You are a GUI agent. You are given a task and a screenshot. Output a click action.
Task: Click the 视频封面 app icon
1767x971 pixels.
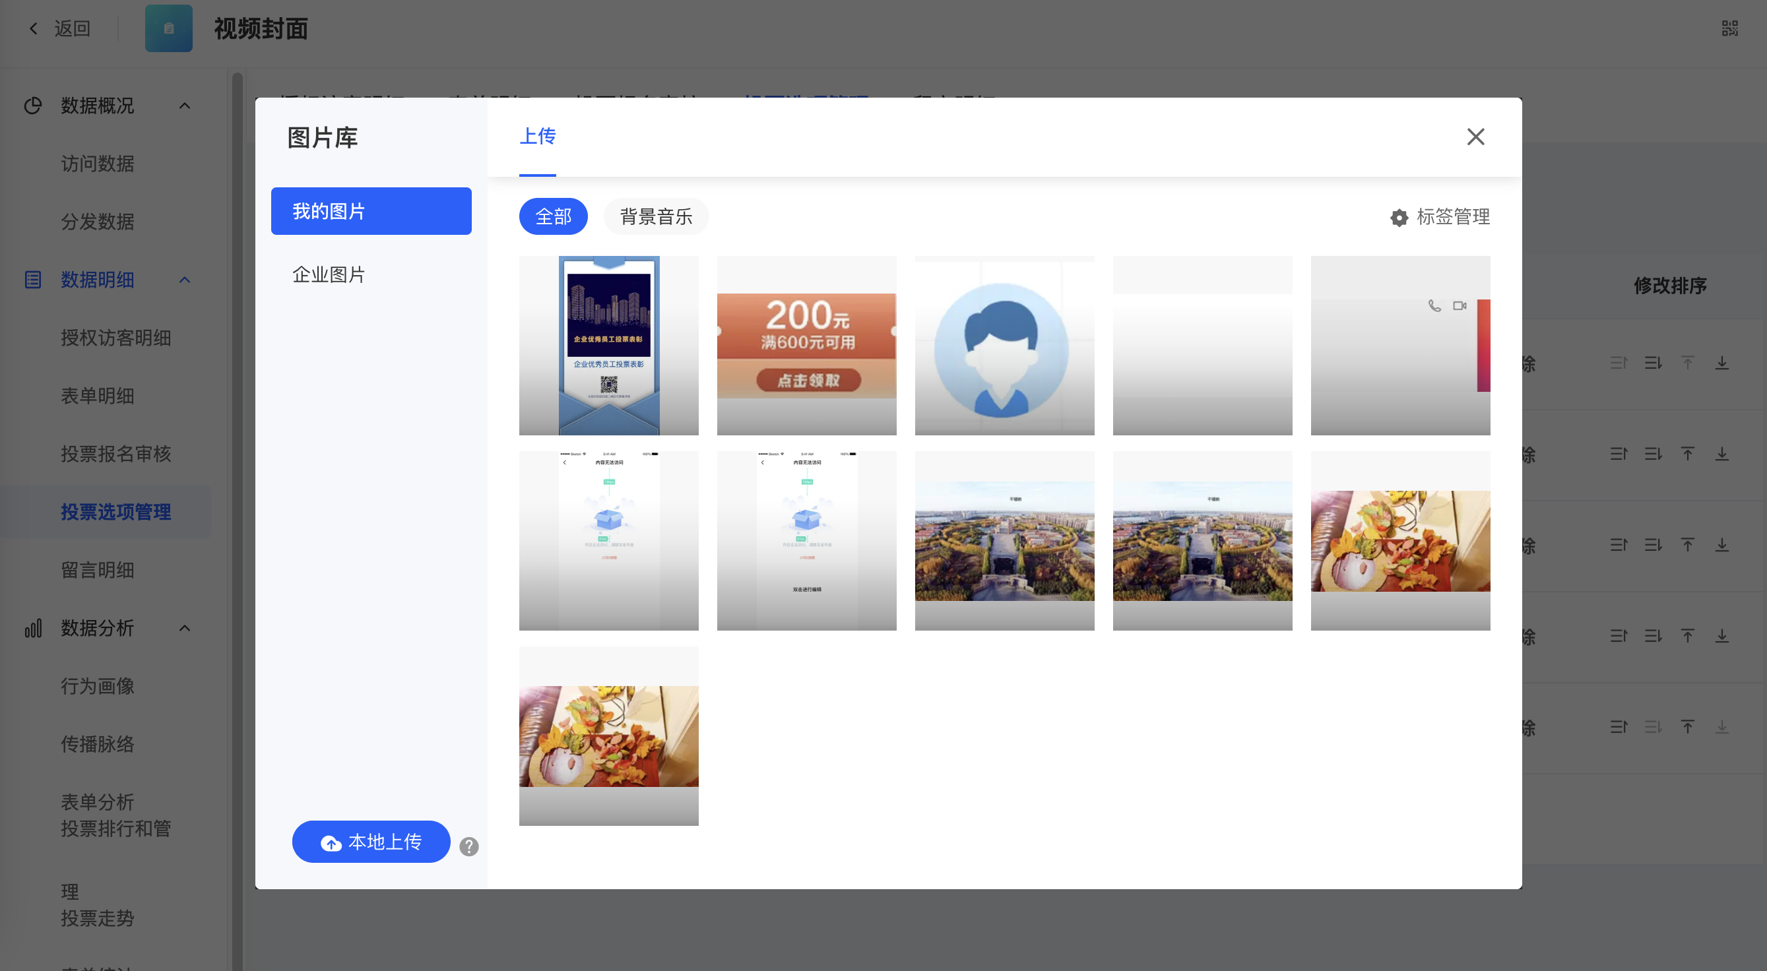169,28
